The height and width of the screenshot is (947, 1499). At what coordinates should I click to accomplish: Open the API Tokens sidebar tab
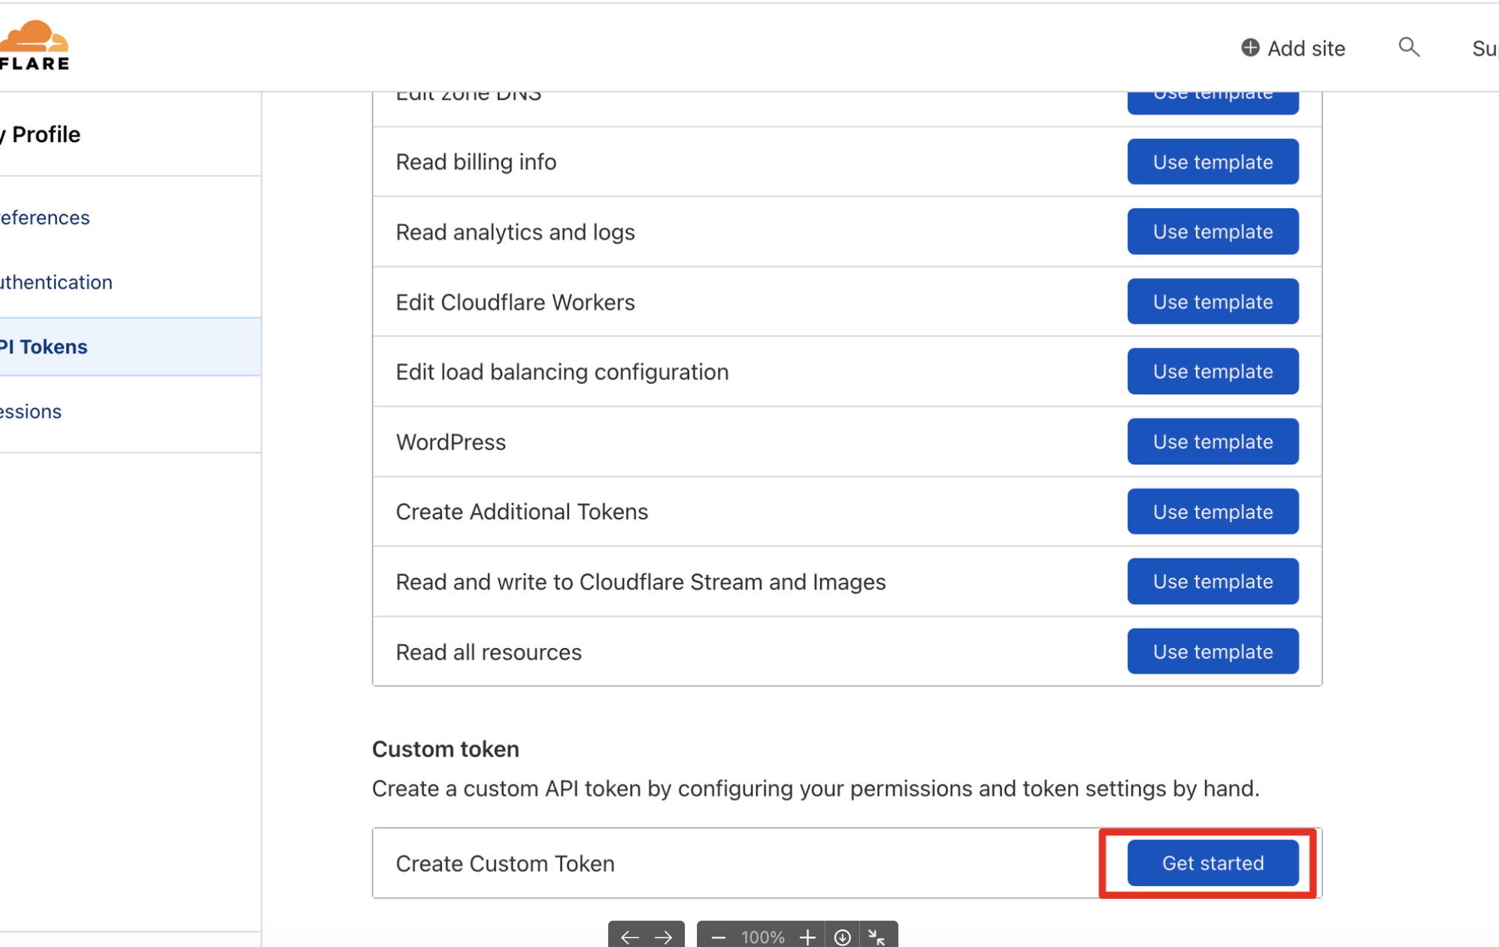[45, 346]
